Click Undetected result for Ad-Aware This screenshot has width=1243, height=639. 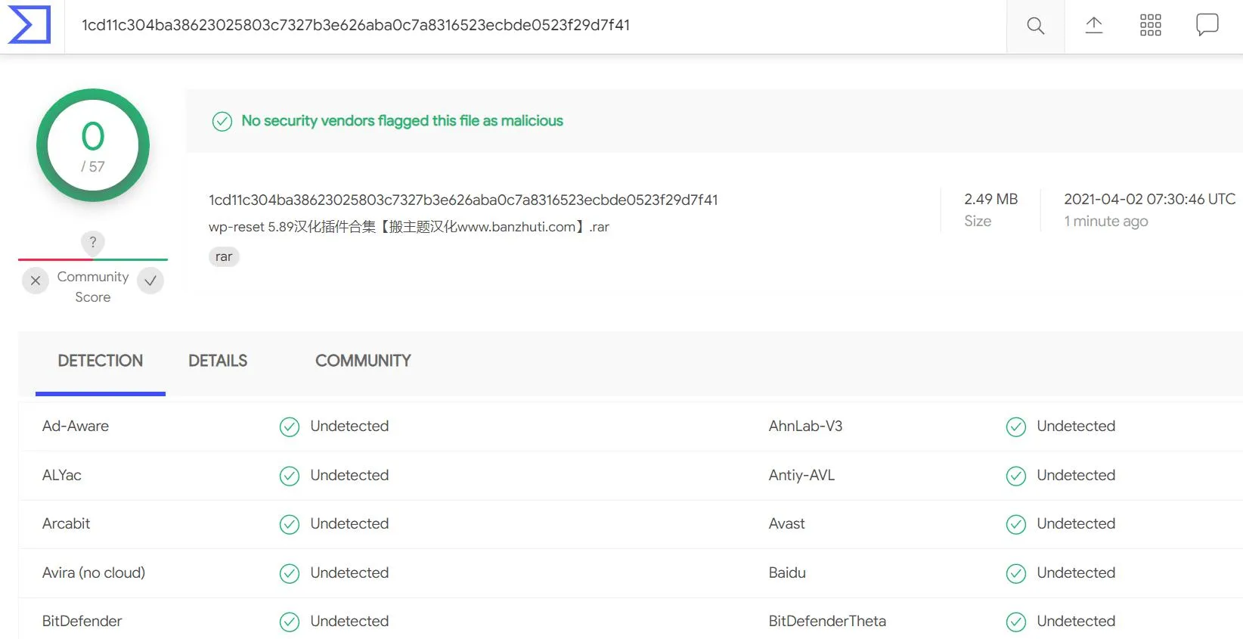click(349, 426)
